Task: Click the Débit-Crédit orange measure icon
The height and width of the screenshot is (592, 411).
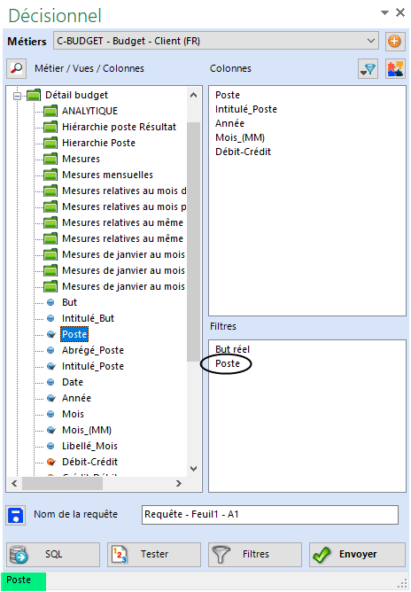Action: (51, 462)
